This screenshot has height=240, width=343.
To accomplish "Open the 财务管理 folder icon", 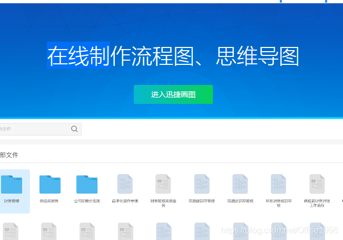I will click(x=12, y=185).
